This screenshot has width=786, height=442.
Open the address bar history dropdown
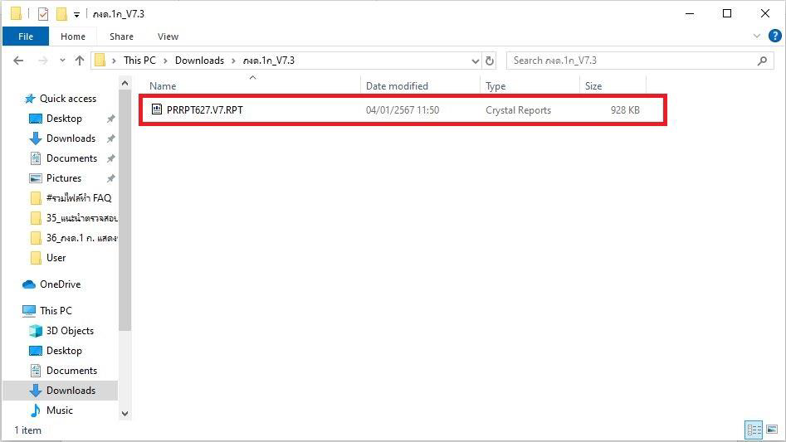(476, 61)
